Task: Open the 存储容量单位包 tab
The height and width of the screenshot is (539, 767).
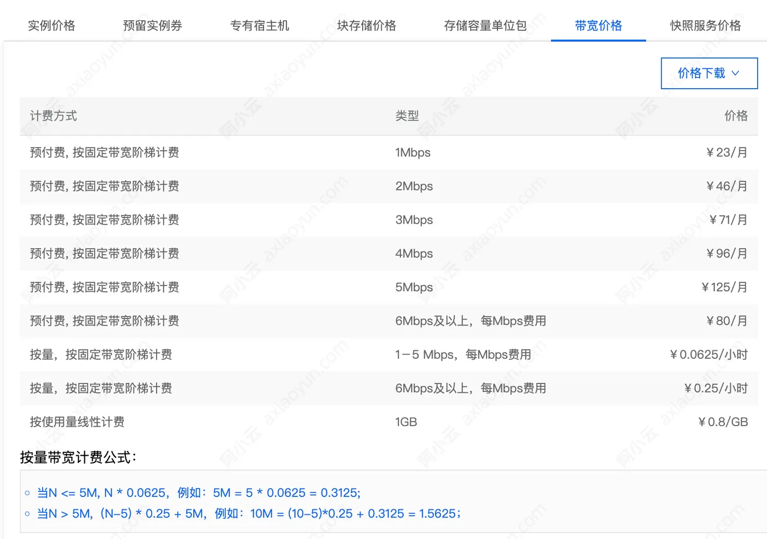Action: pyautogui.click(x=485, y=26)
